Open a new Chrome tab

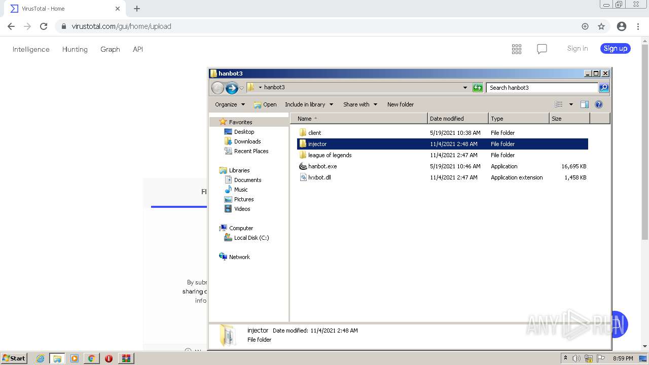[x=137, y=9]
